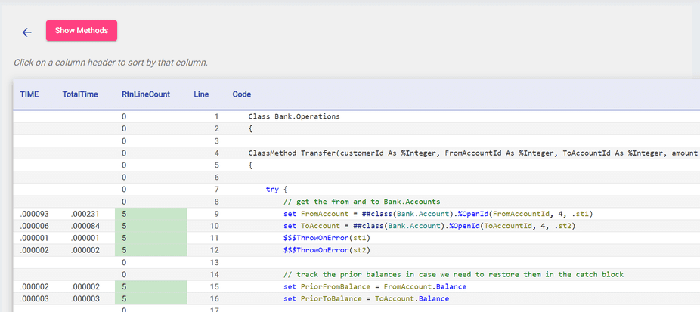The image size is (700, 312).
Task: Click the back arrow icon
Action: pos(27,32)
